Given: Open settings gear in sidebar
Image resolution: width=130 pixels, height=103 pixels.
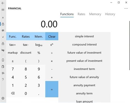Looking at the screenshot, I should point(3,98).
